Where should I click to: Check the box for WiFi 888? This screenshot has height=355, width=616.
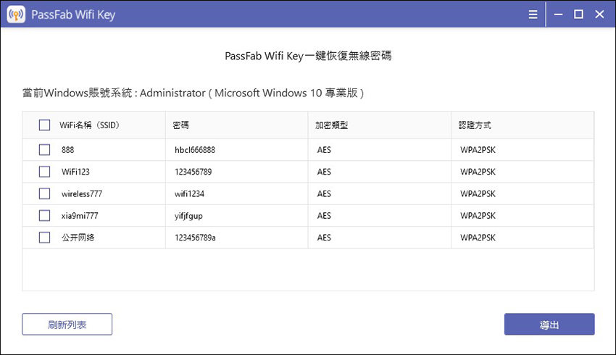[x=44, y=150]
